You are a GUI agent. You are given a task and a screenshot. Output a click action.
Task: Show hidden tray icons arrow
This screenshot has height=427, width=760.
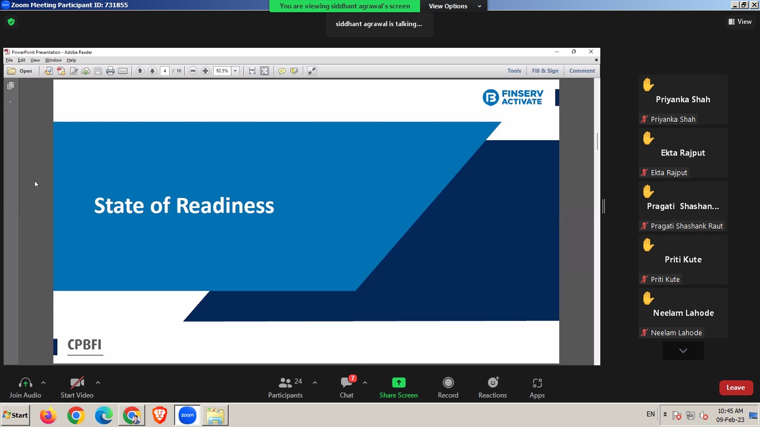[x=665, y=415]
